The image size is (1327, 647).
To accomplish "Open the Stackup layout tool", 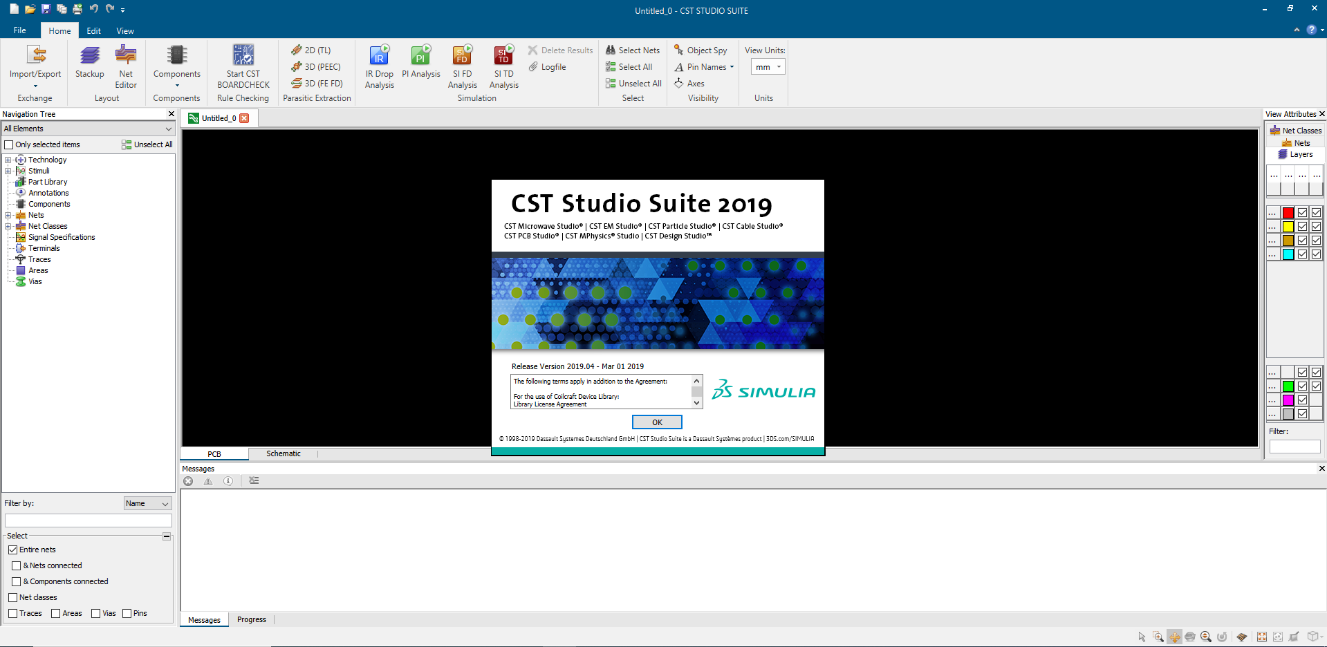I will 90,62.
